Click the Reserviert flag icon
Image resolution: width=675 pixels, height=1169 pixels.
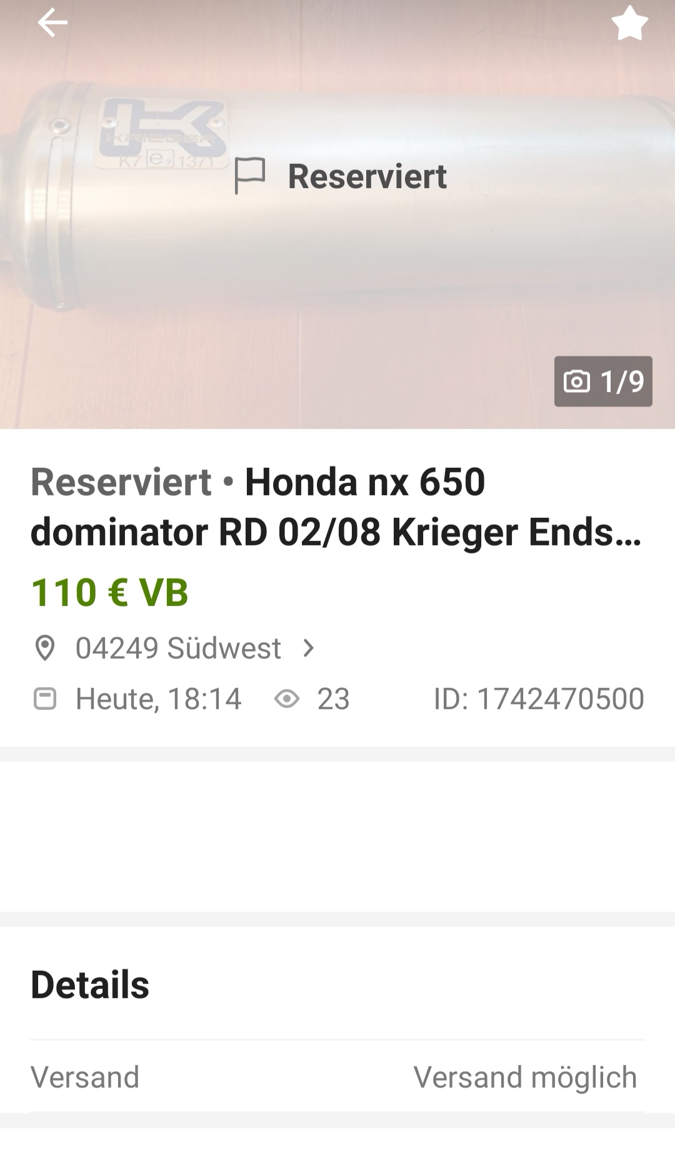pos(250,176)
